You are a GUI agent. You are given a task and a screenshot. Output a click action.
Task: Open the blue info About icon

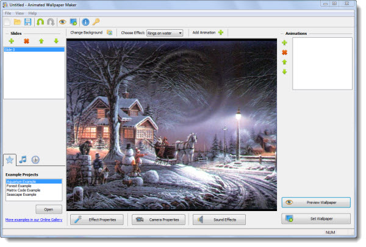tap(85, 22)
